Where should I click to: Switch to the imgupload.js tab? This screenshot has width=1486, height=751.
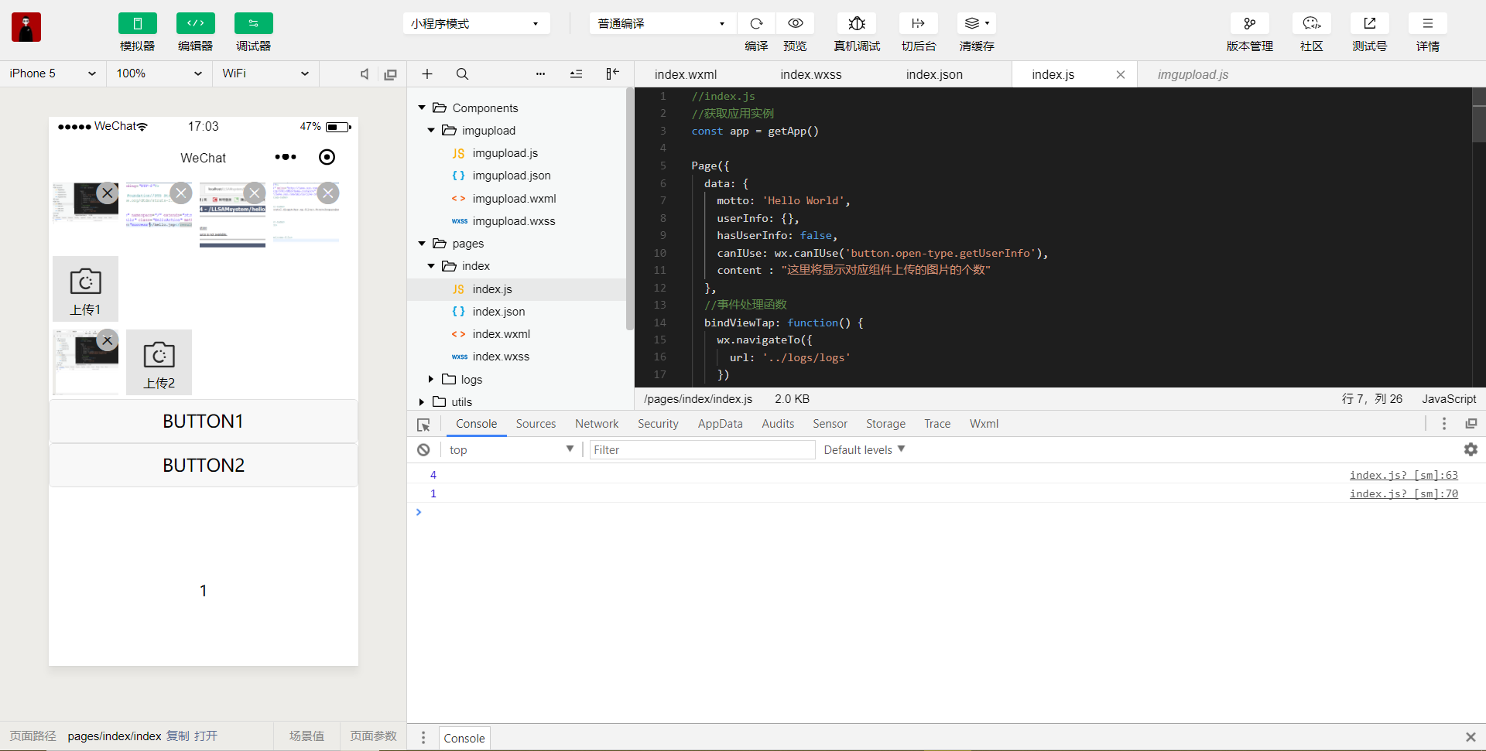1193,74
